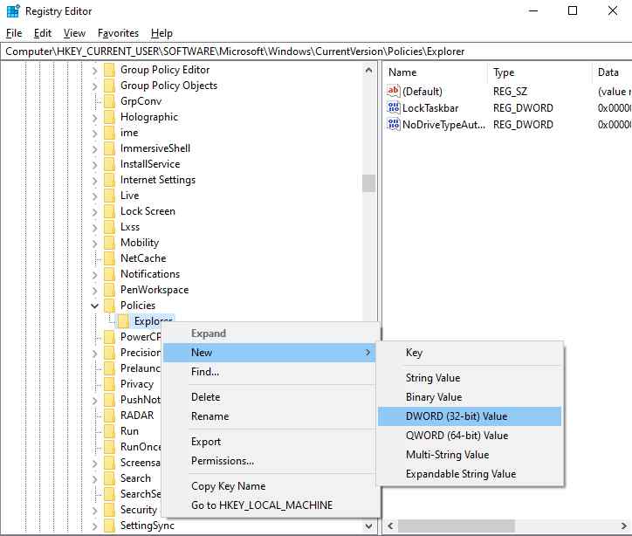Click Find... in context menu
The height and width of the screenshot is (536, 632).
270,372
